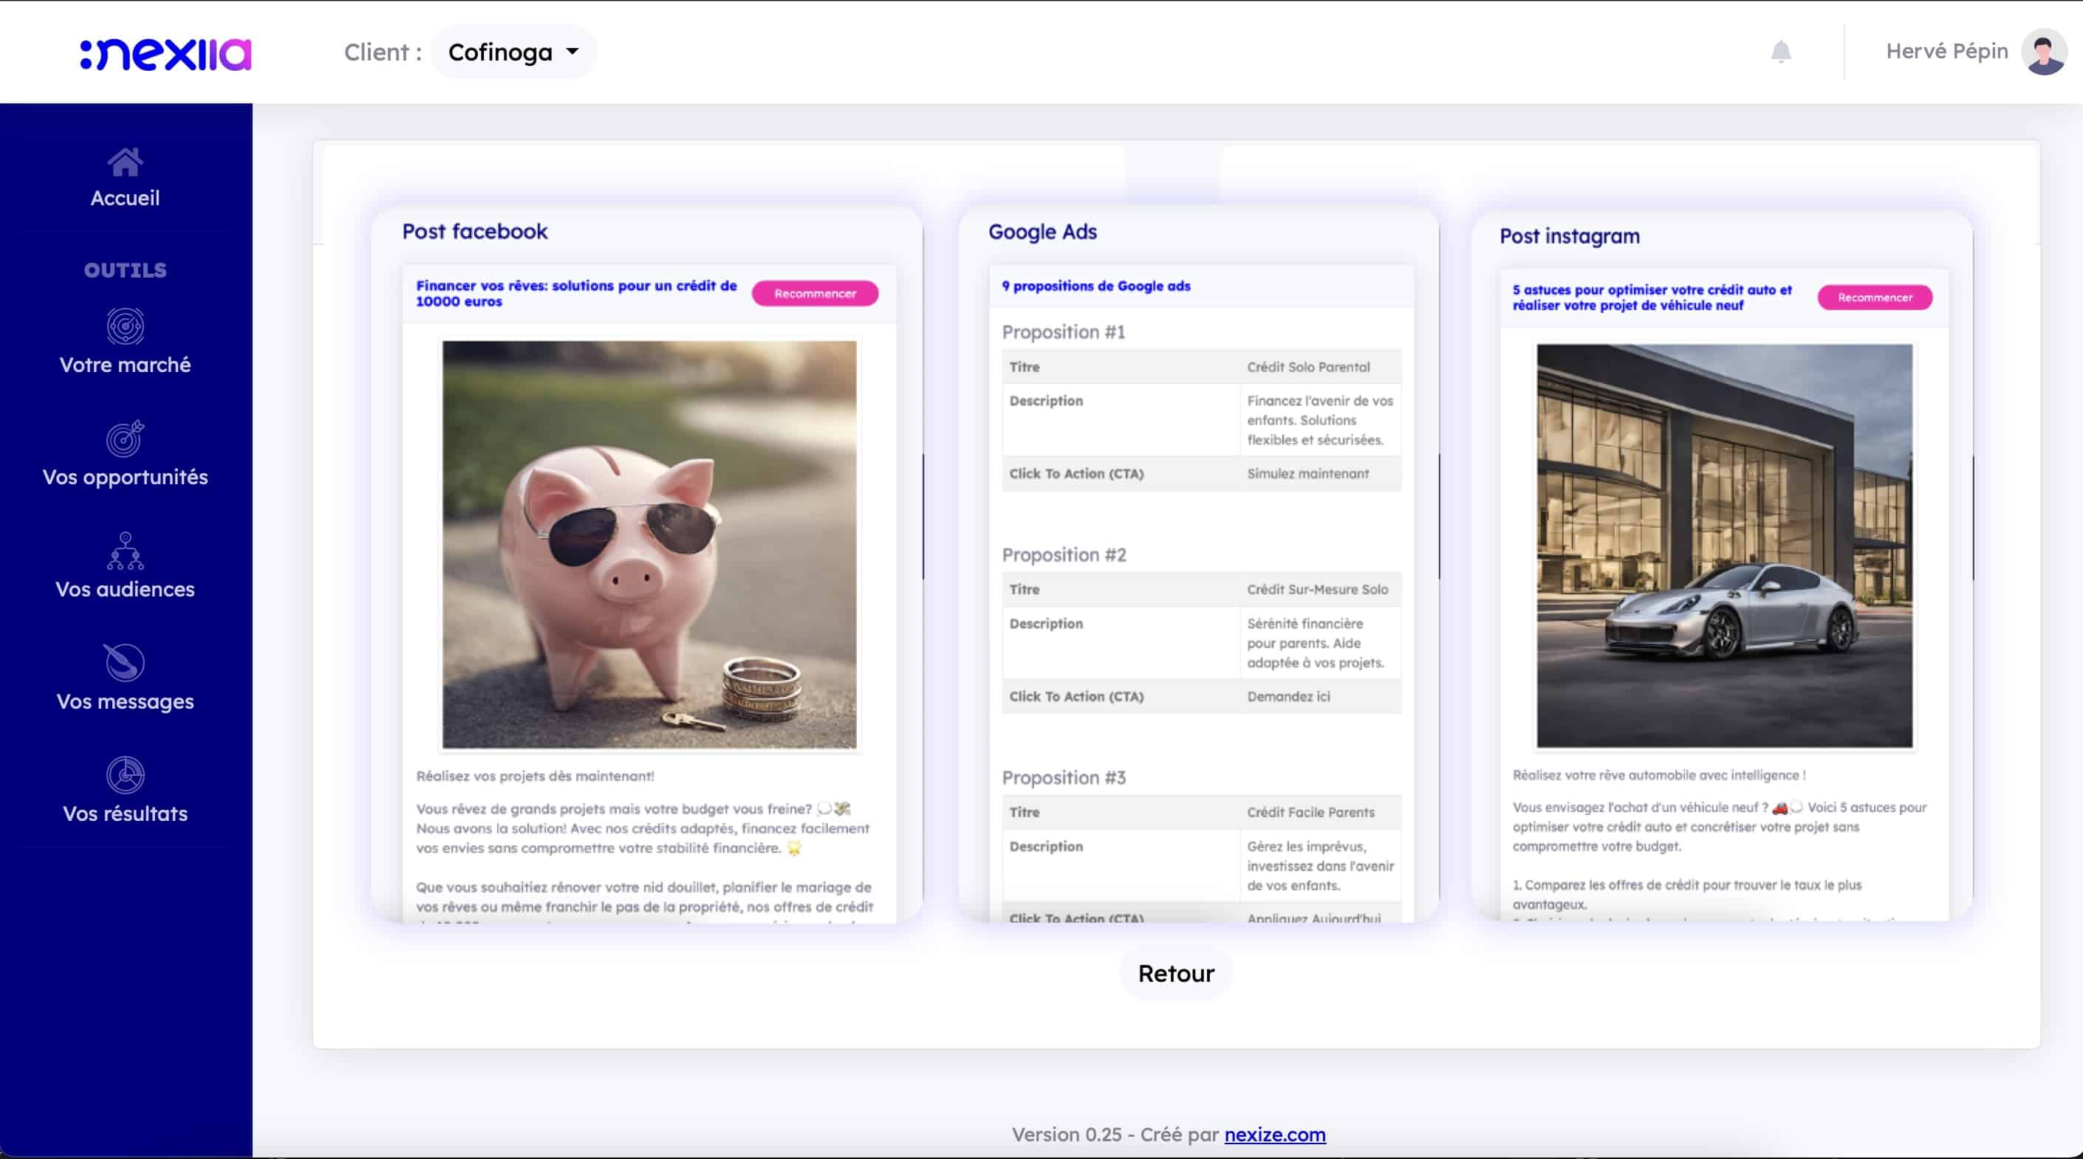
Task: Click the silver sports car image
Action: coord(1725,546)
